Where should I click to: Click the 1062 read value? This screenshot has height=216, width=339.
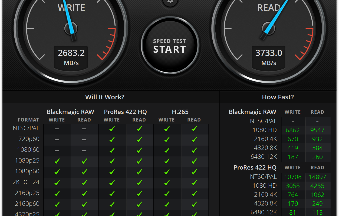(317, 195)
